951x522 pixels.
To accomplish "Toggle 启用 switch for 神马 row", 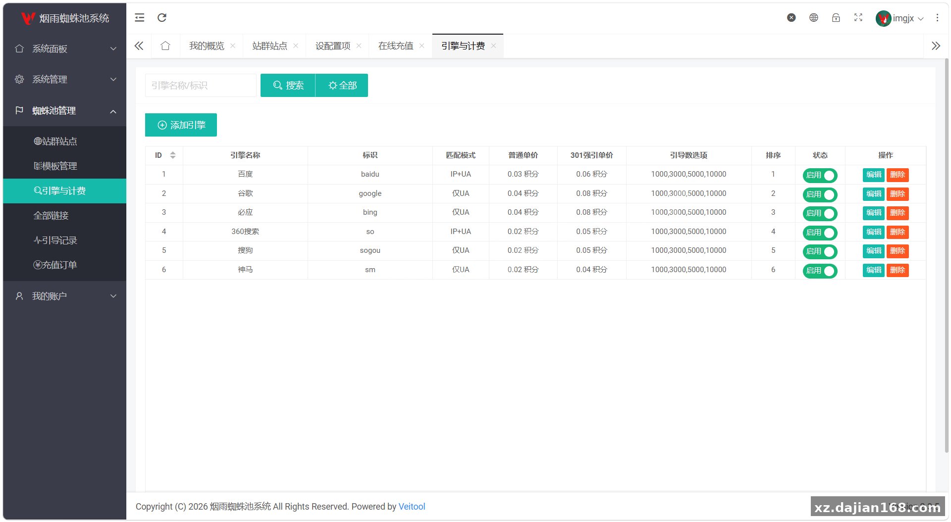I will pyautogui.click(x=820, y=271).
